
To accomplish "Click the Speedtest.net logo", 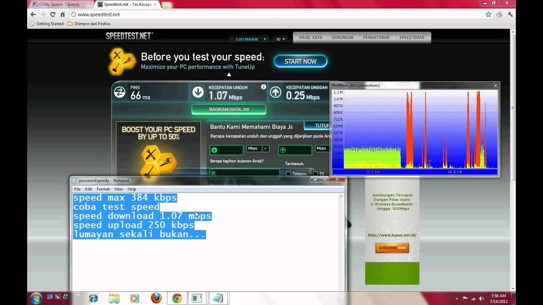I will (129, 36).
